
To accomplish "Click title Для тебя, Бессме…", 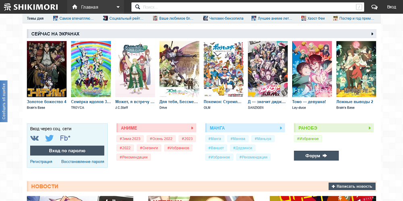I will [179, 102].
